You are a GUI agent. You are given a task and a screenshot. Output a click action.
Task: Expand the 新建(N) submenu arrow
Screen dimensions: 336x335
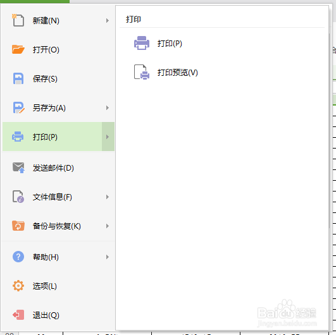pyautogui.click(x=108, y=21)
